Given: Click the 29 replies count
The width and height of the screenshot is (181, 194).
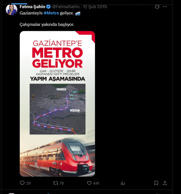Looking at the screenshot, I should coord(28,183).
